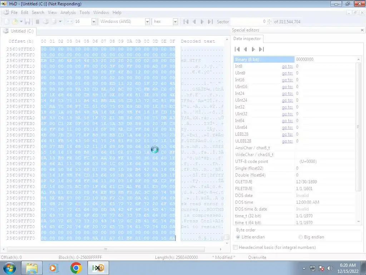Image resolution: width=366 pixels, height=275 pixels.
Task: Open the File menu
Action: point(14,13)
